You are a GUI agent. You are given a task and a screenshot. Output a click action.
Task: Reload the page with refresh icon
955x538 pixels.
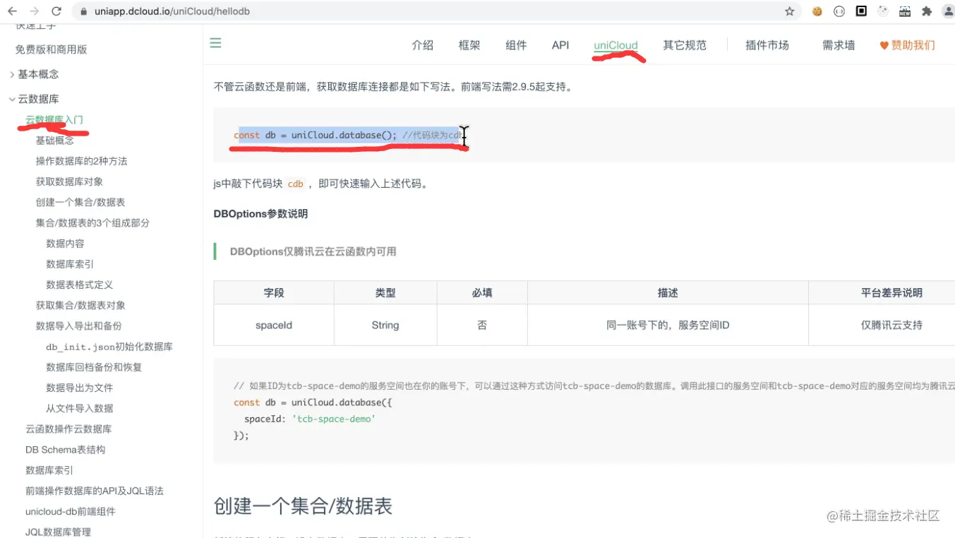(56, 11)
